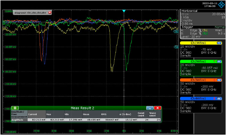Click the Wave count column header

coord(155,114)
